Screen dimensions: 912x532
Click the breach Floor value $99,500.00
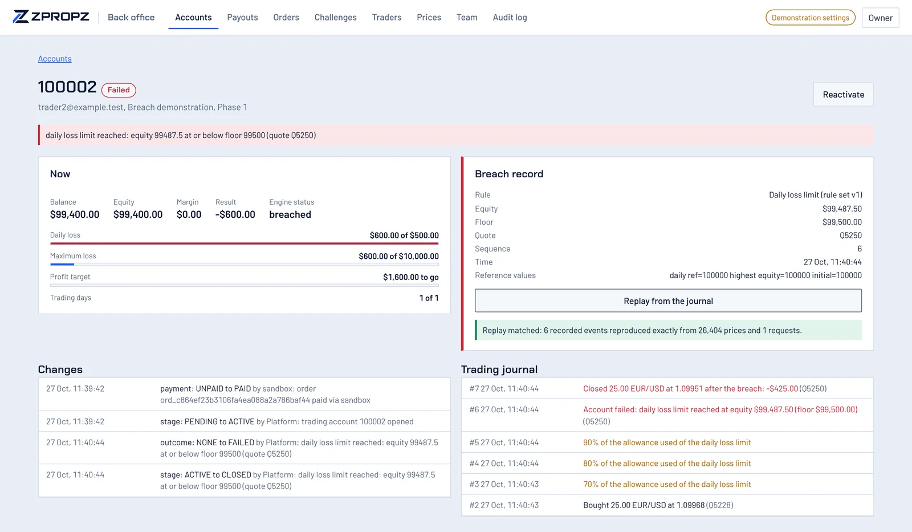(x=842, y=222)
